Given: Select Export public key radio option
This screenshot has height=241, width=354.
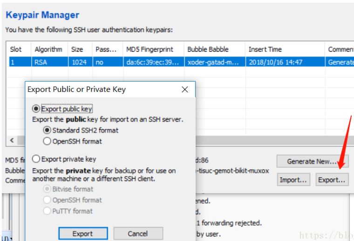Looking at the screenshot, I should point(36,109).
